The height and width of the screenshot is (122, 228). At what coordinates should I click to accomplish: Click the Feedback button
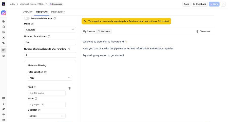[x=200, y=4]
